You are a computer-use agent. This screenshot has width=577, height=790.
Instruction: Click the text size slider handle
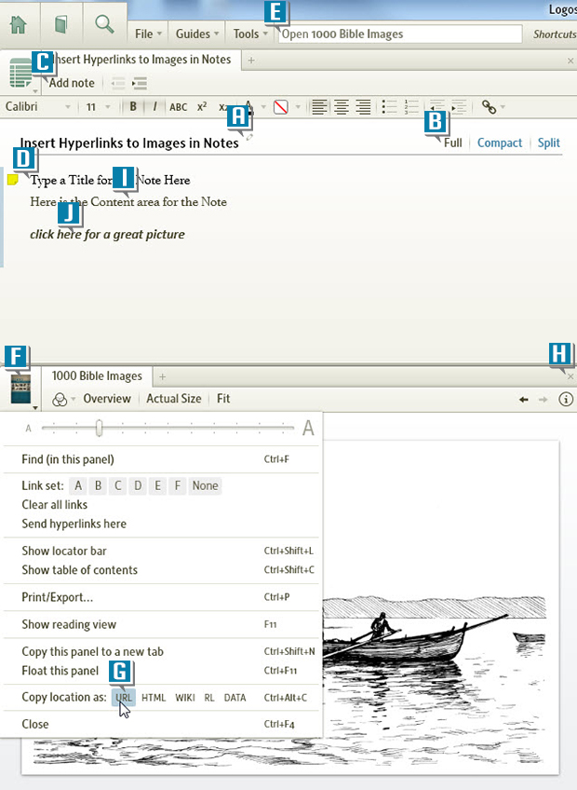tap(99, 428)
